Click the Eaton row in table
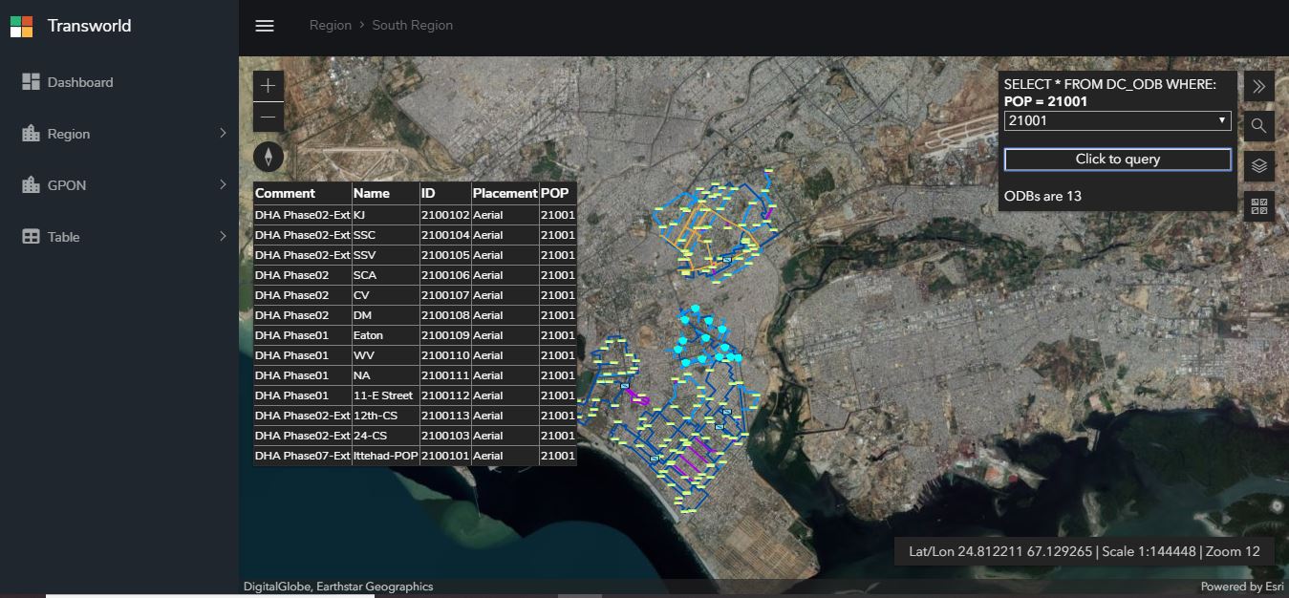 click(415, 335)
